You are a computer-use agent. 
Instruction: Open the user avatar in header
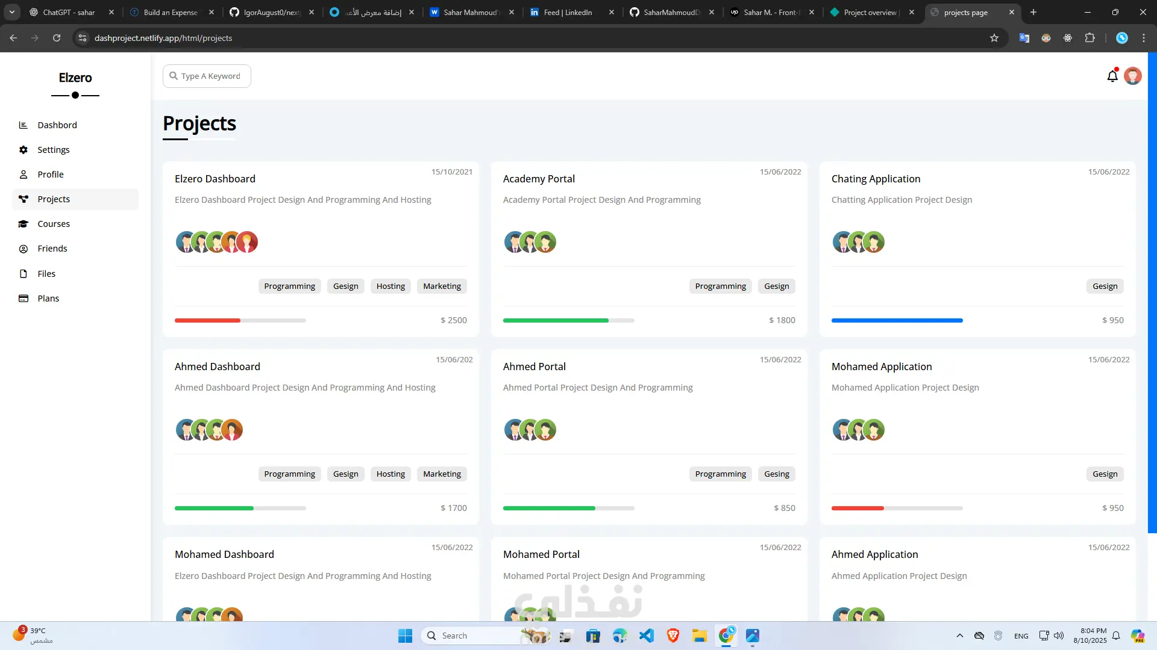(1132, 76)
